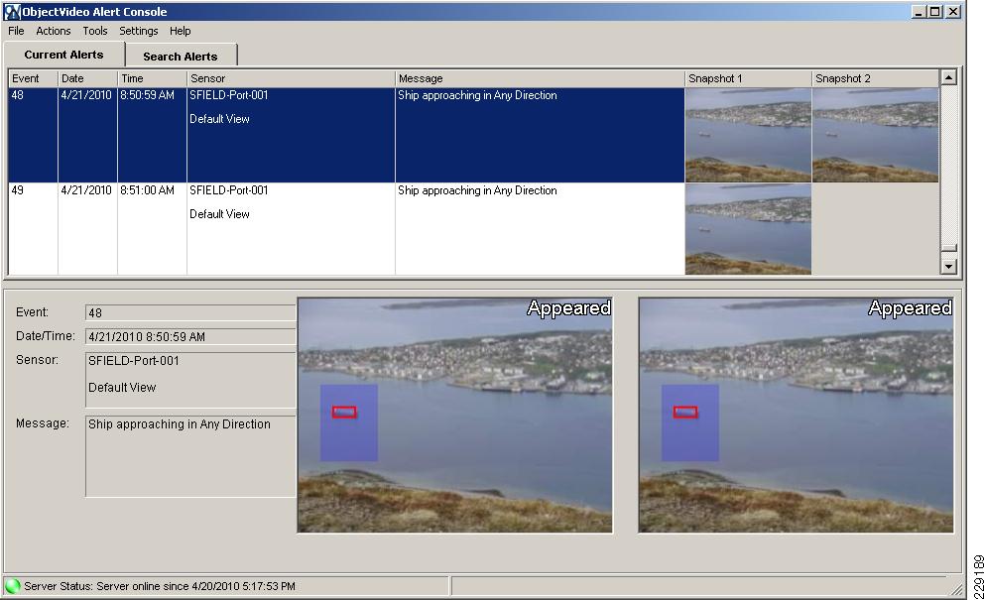Select the Current Alerts tab
The image size is (984, 600).
click(64, 55)
